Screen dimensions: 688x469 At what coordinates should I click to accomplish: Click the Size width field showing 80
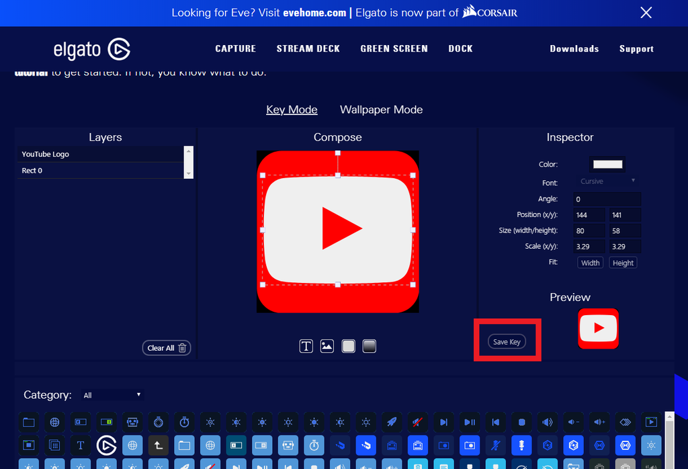pyautogui.click(x=589, y=230)
